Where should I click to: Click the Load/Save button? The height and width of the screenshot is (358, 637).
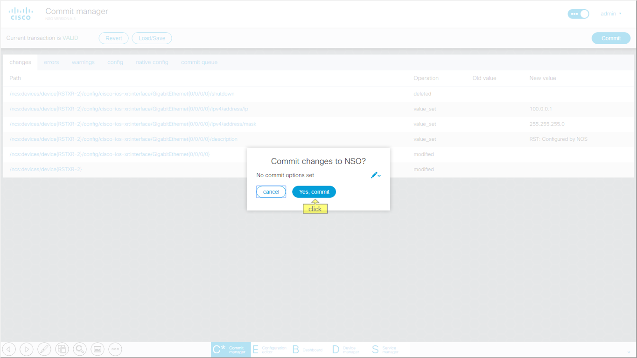(152, 38)
